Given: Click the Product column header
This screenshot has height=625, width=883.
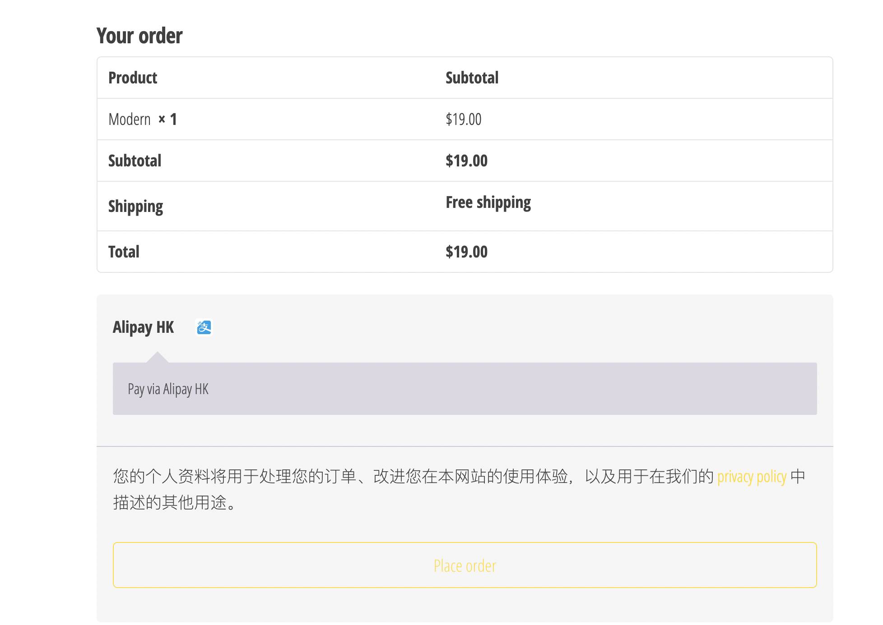Looking at the screenshot, I should (133, 78).
